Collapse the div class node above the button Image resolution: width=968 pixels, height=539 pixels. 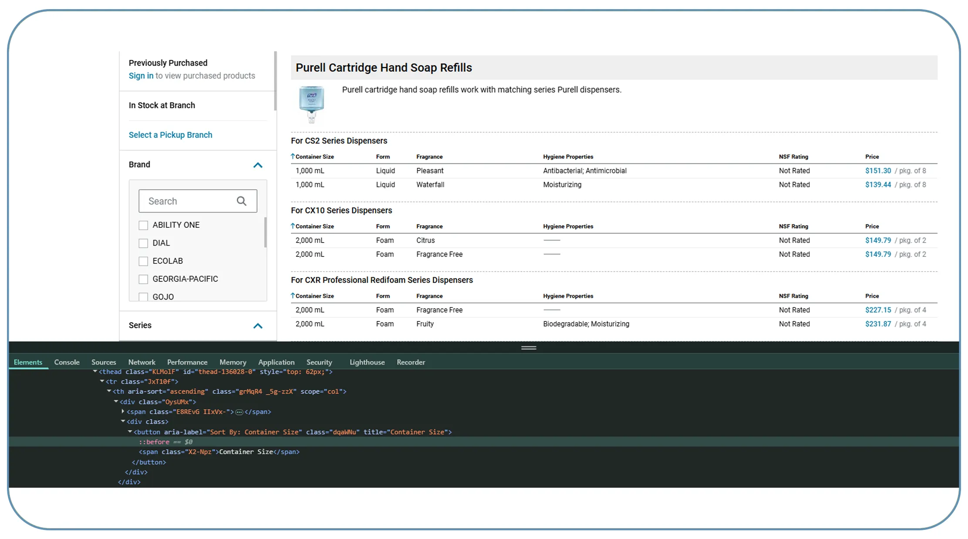coord(123,421)
